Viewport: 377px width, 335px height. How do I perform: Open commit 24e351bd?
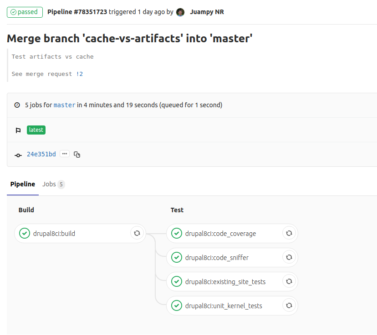(41, 154)
